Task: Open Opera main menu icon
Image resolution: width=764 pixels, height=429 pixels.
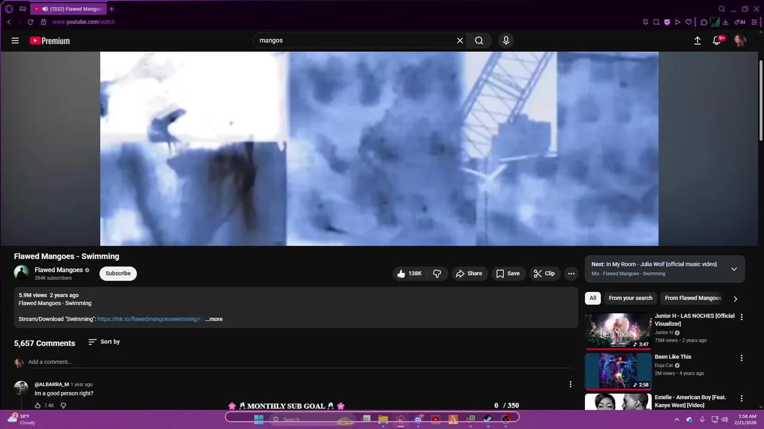Action: pos(9,9)
